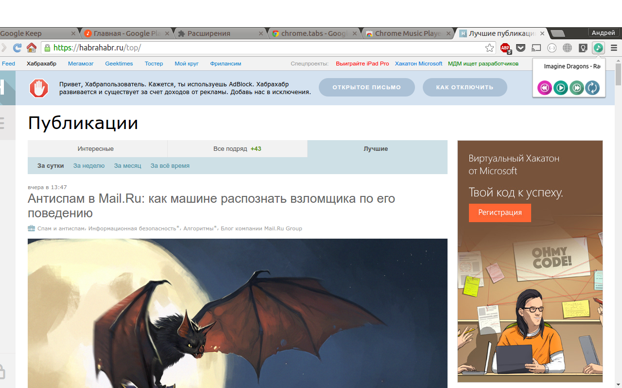Select the Все подряд +43 tab
The height and width of the screenshot is (388, 622).
[237, 149]
